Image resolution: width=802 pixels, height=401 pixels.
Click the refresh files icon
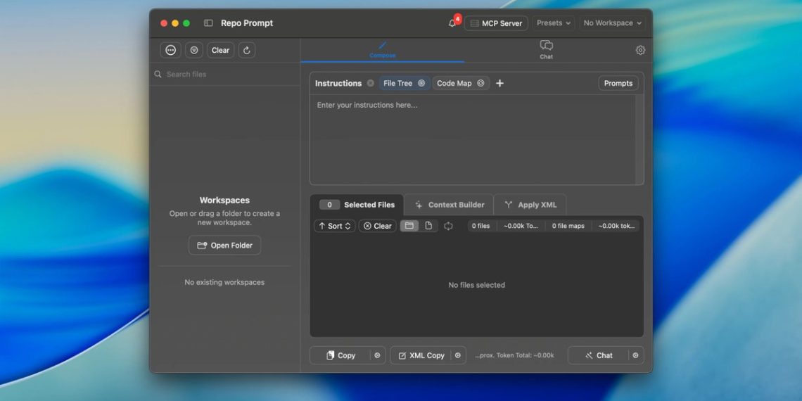point(246,50)
